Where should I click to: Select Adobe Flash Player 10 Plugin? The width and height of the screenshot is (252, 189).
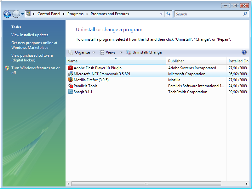point(98,68)
